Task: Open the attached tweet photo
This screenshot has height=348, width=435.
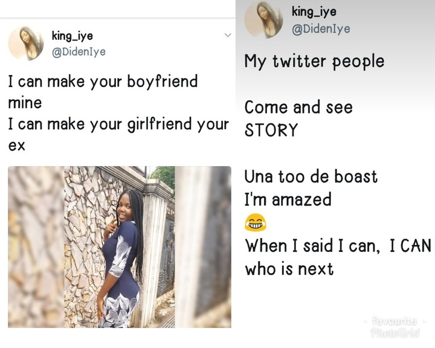Action: pos(119,246)
